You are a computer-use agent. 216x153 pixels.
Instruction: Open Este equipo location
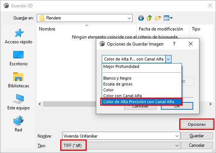click(18, 102)
